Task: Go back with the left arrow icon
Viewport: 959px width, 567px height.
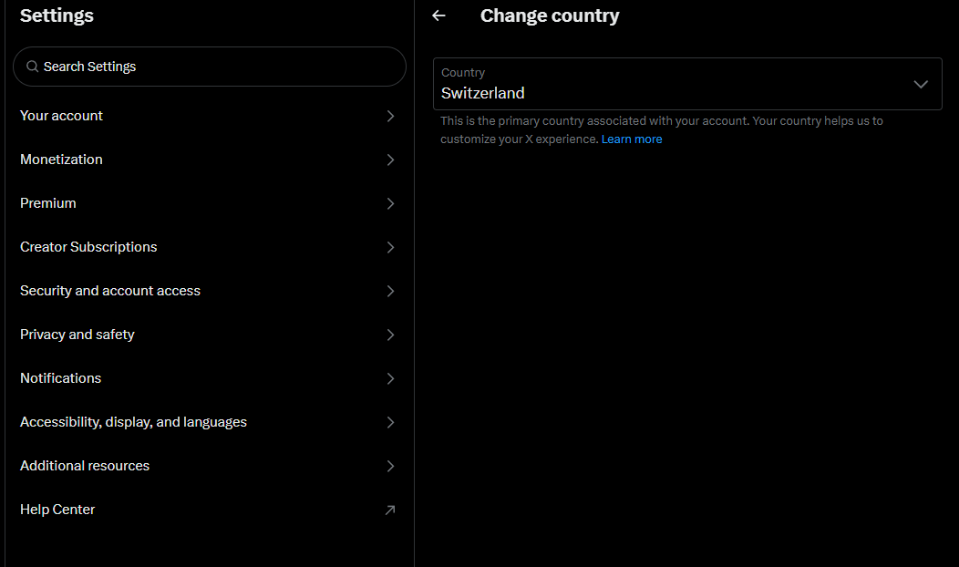Action: [438, 15]
